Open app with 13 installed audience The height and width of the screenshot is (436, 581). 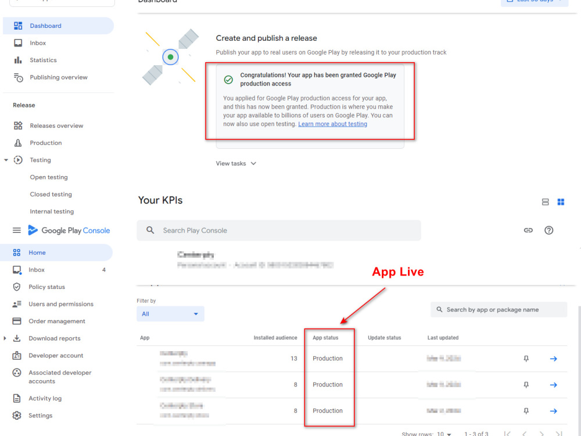(x=553, y=359)
